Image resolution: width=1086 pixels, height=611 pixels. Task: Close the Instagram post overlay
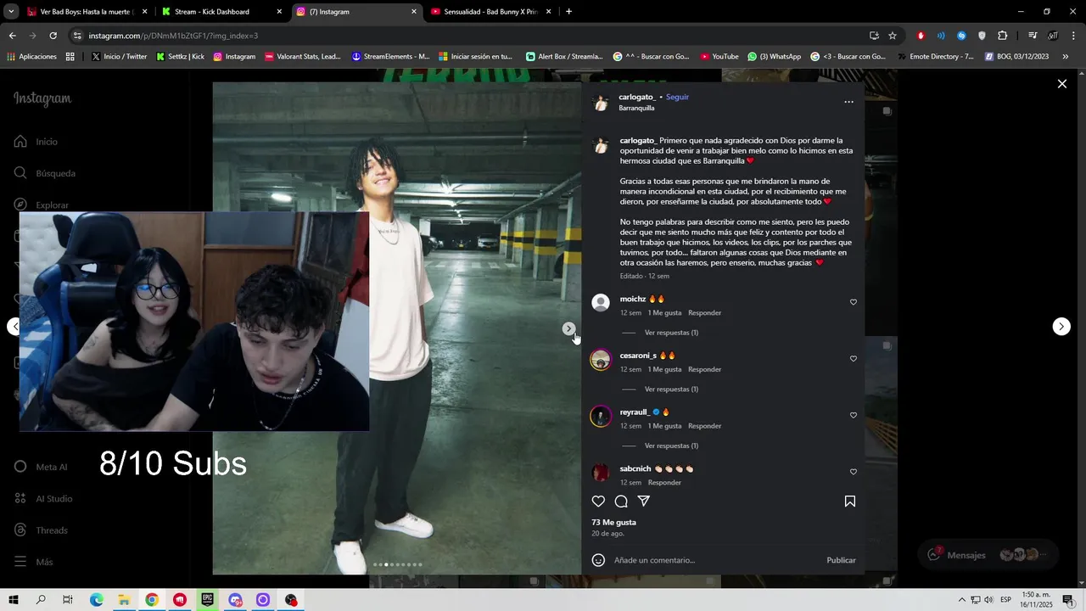point(1061,84)
